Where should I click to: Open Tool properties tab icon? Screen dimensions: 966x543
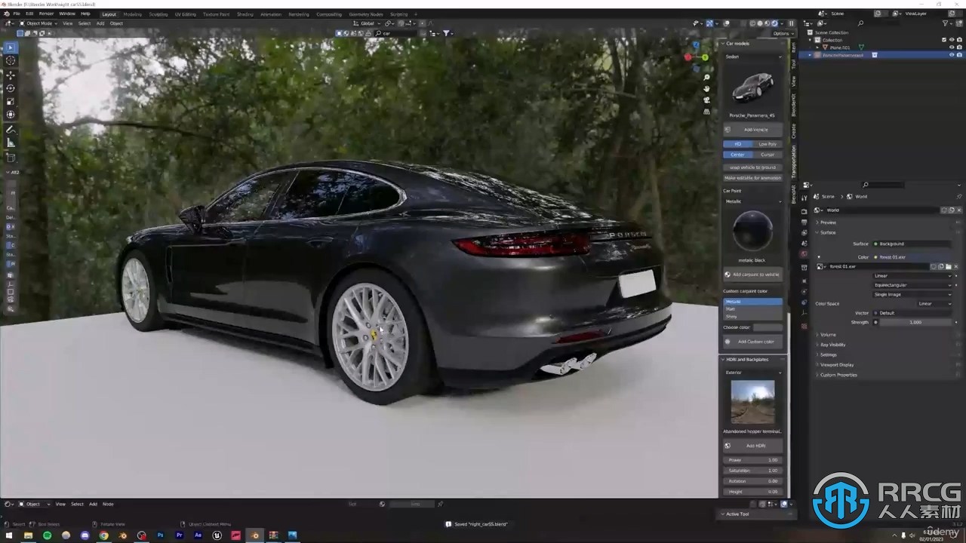point(804,198)
